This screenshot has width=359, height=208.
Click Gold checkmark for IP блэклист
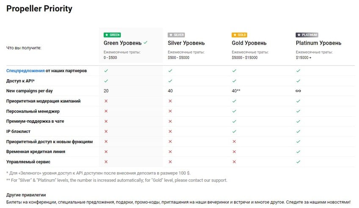click(x=234, y=131)
